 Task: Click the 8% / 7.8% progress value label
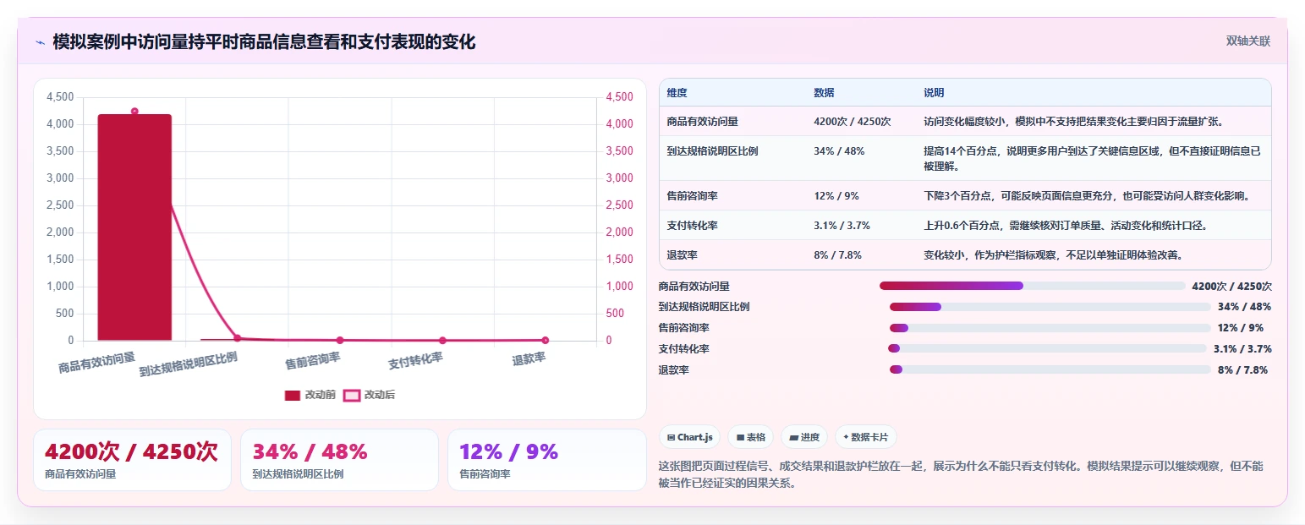coord(1243,370)
